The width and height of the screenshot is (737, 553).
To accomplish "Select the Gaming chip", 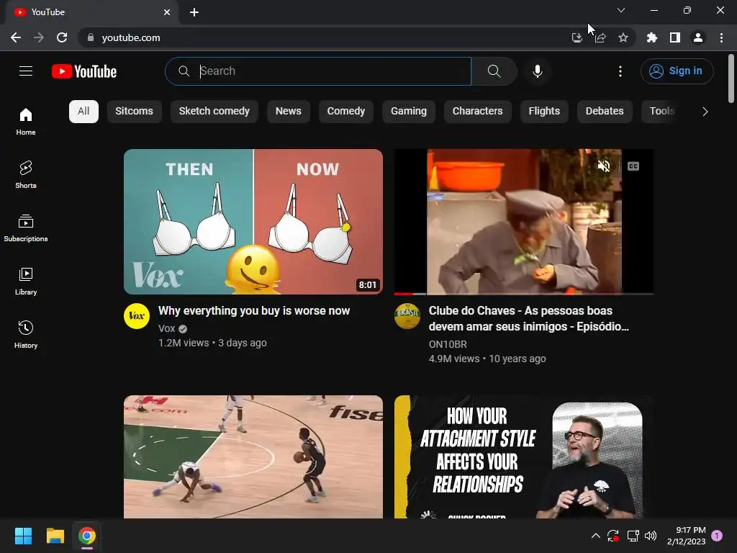I will (x=409, y=112).
